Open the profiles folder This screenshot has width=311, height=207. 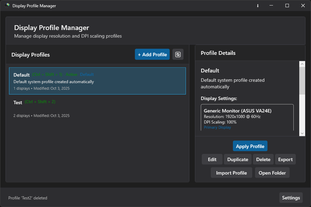click(x=272, y=173)
